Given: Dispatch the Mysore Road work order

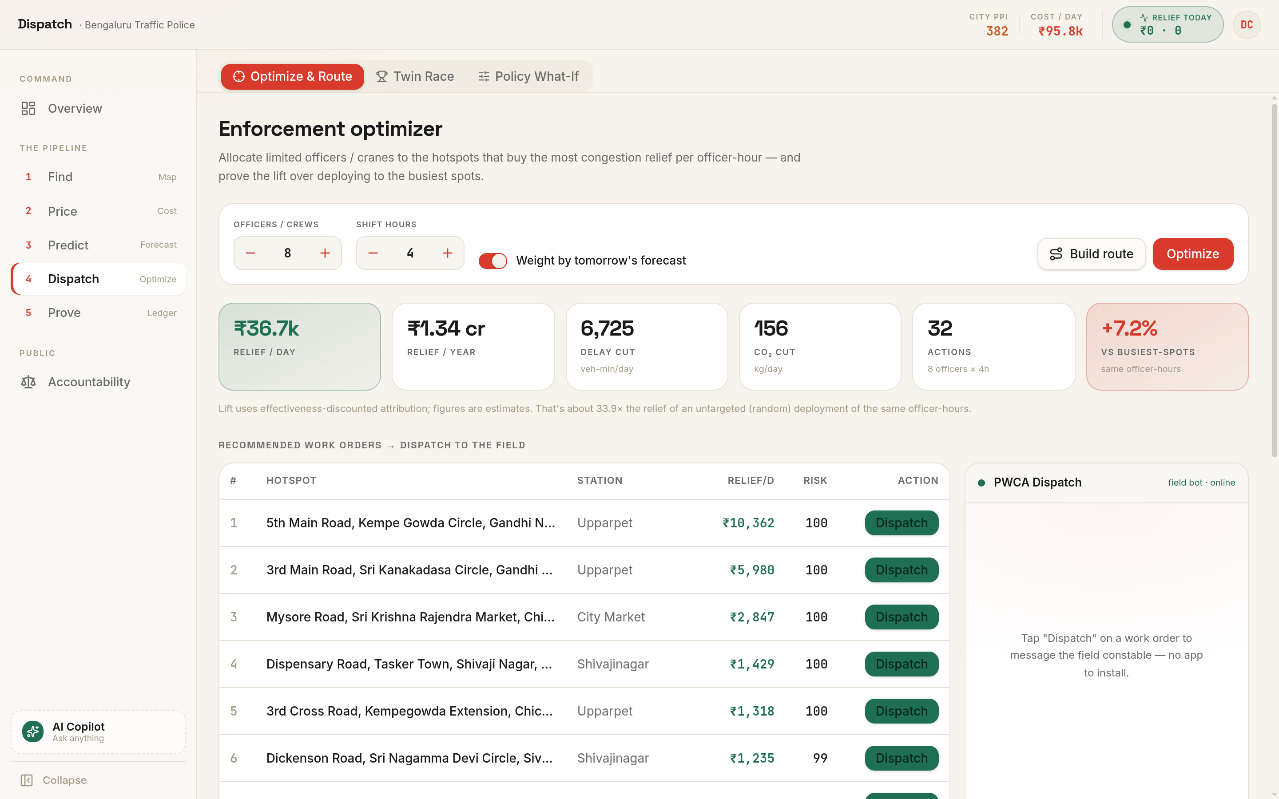Looking at the screenshot, I should 902,617.
